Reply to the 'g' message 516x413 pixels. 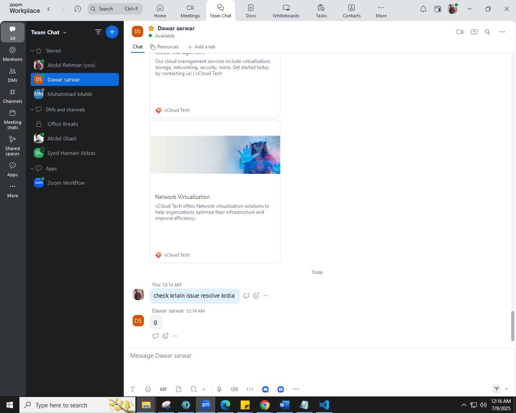coord(156,336)
